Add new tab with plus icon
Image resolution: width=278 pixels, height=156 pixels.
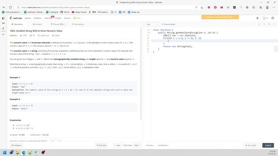click(x=3, y=35)
